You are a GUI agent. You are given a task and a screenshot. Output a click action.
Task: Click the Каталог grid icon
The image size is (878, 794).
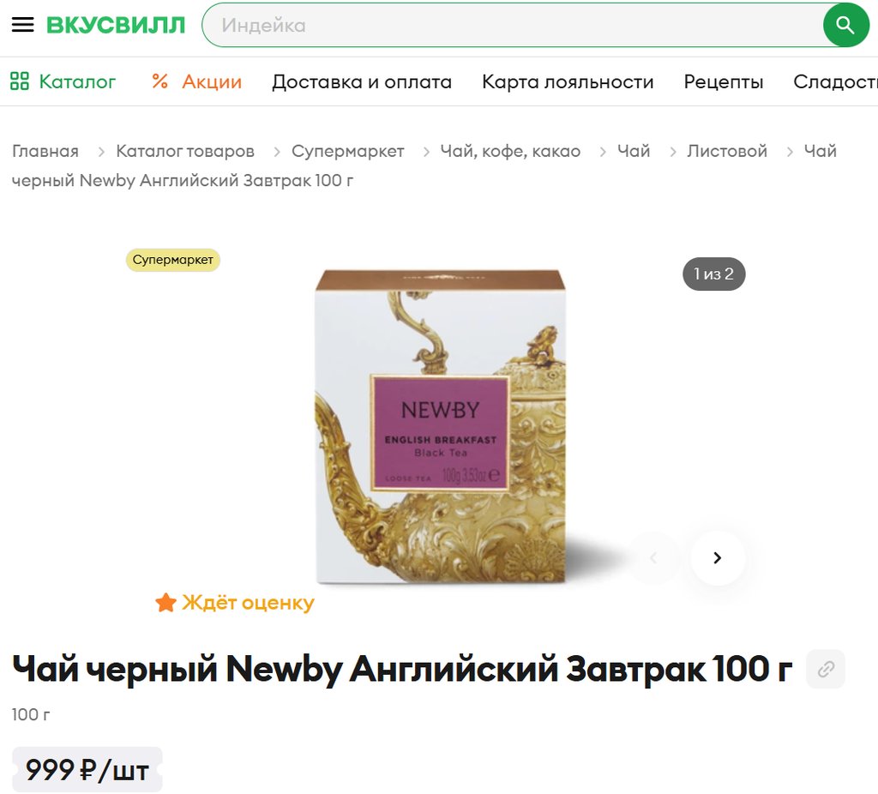(x=20, y=81)
